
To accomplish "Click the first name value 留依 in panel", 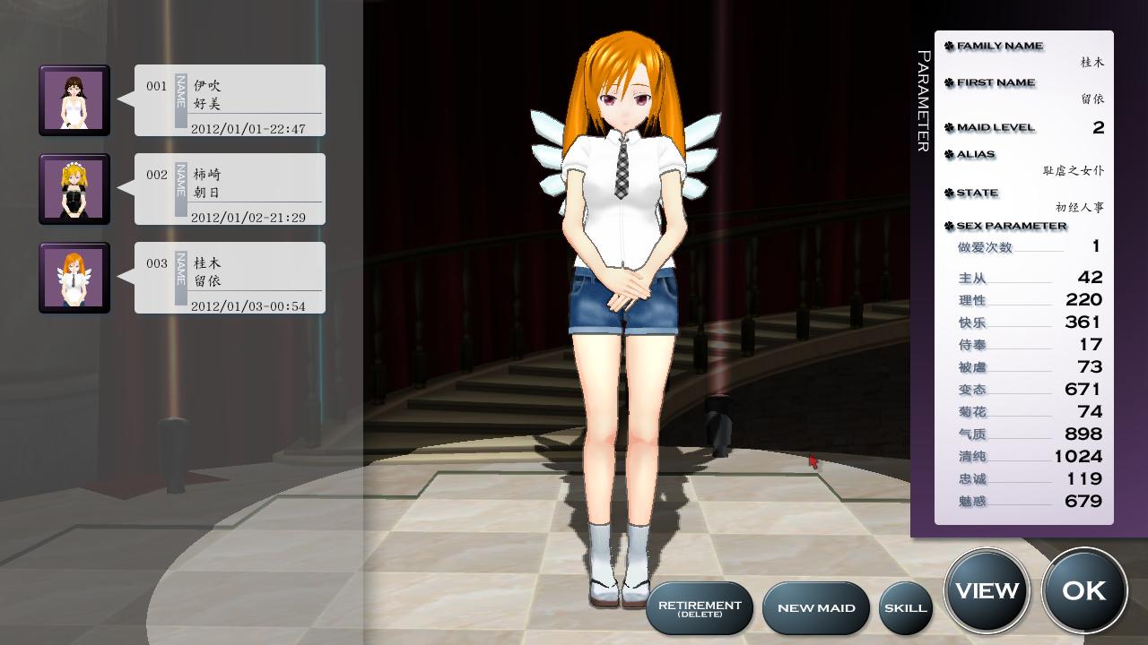I will [x=1092, y=99].
